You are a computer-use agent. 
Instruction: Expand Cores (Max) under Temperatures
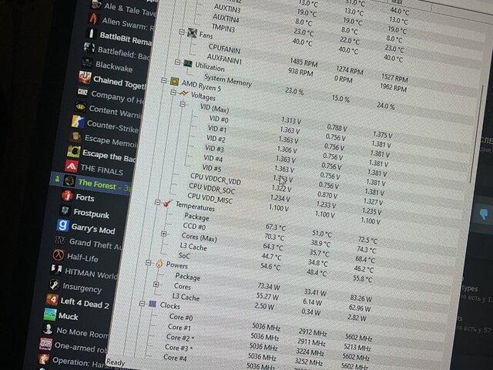coord(163,234)
